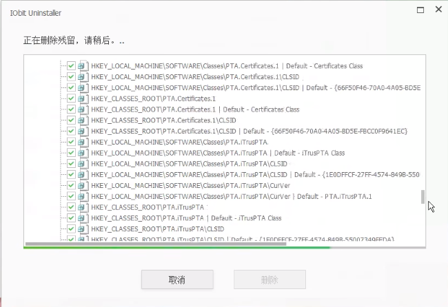Image resolution: width=448 pixels, height=307 pixels.
Task: Select HKCR PTA.iTrusPTA iTrusPTA Class entry text
Action: [x=186, y=218]
